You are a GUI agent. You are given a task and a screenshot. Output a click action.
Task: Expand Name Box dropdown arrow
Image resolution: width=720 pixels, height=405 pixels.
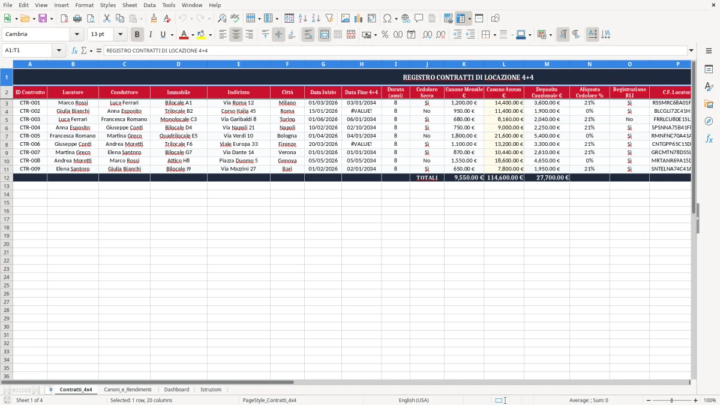pos(59,51)
